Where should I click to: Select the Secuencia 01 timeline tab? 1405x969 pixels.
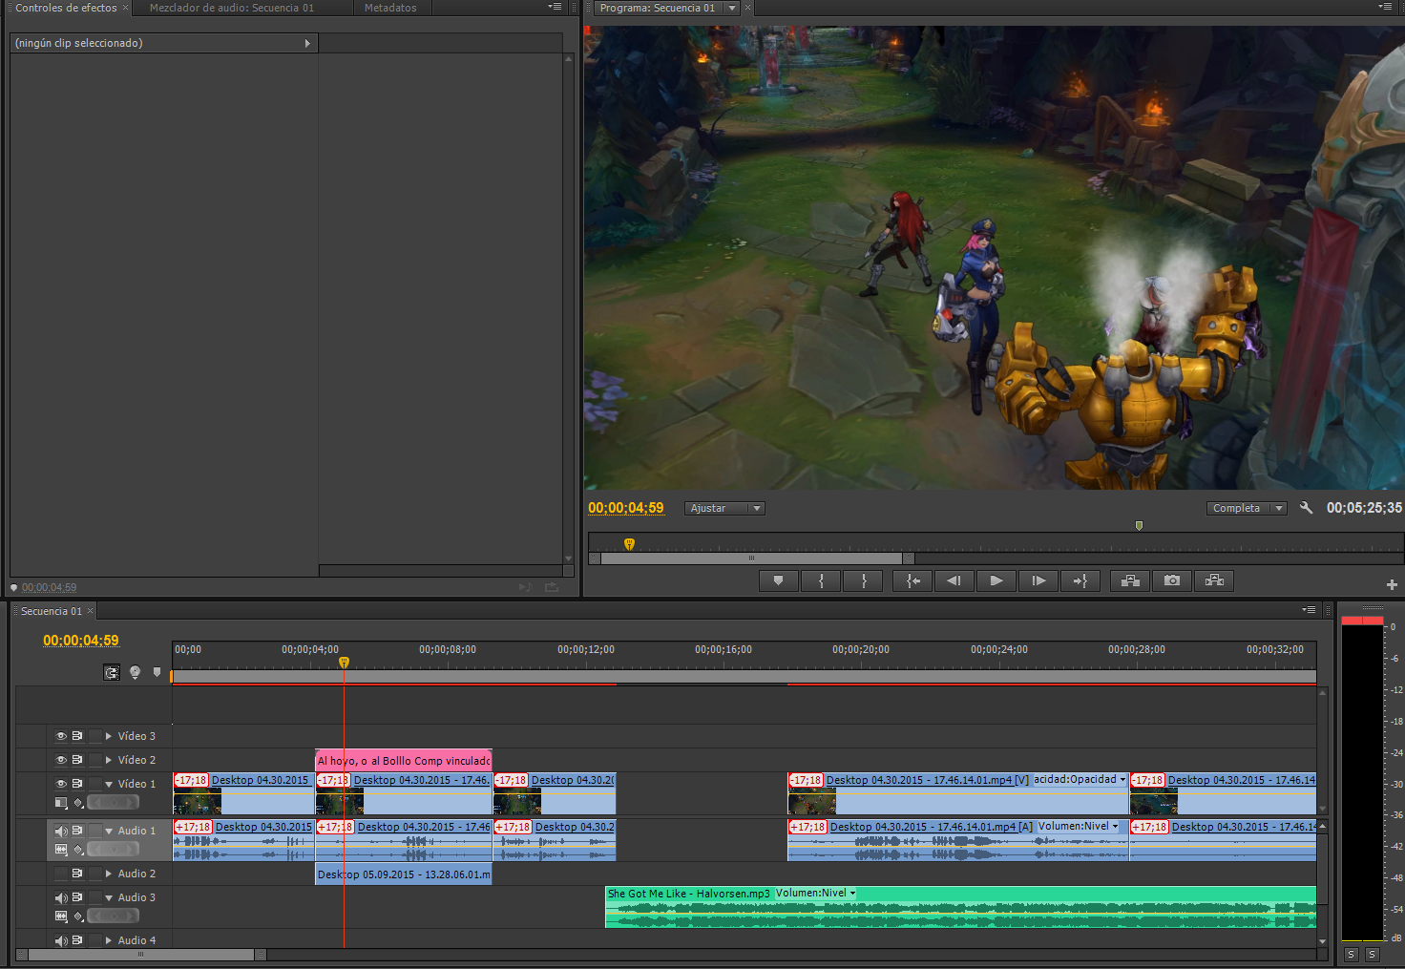coord(52,611)
